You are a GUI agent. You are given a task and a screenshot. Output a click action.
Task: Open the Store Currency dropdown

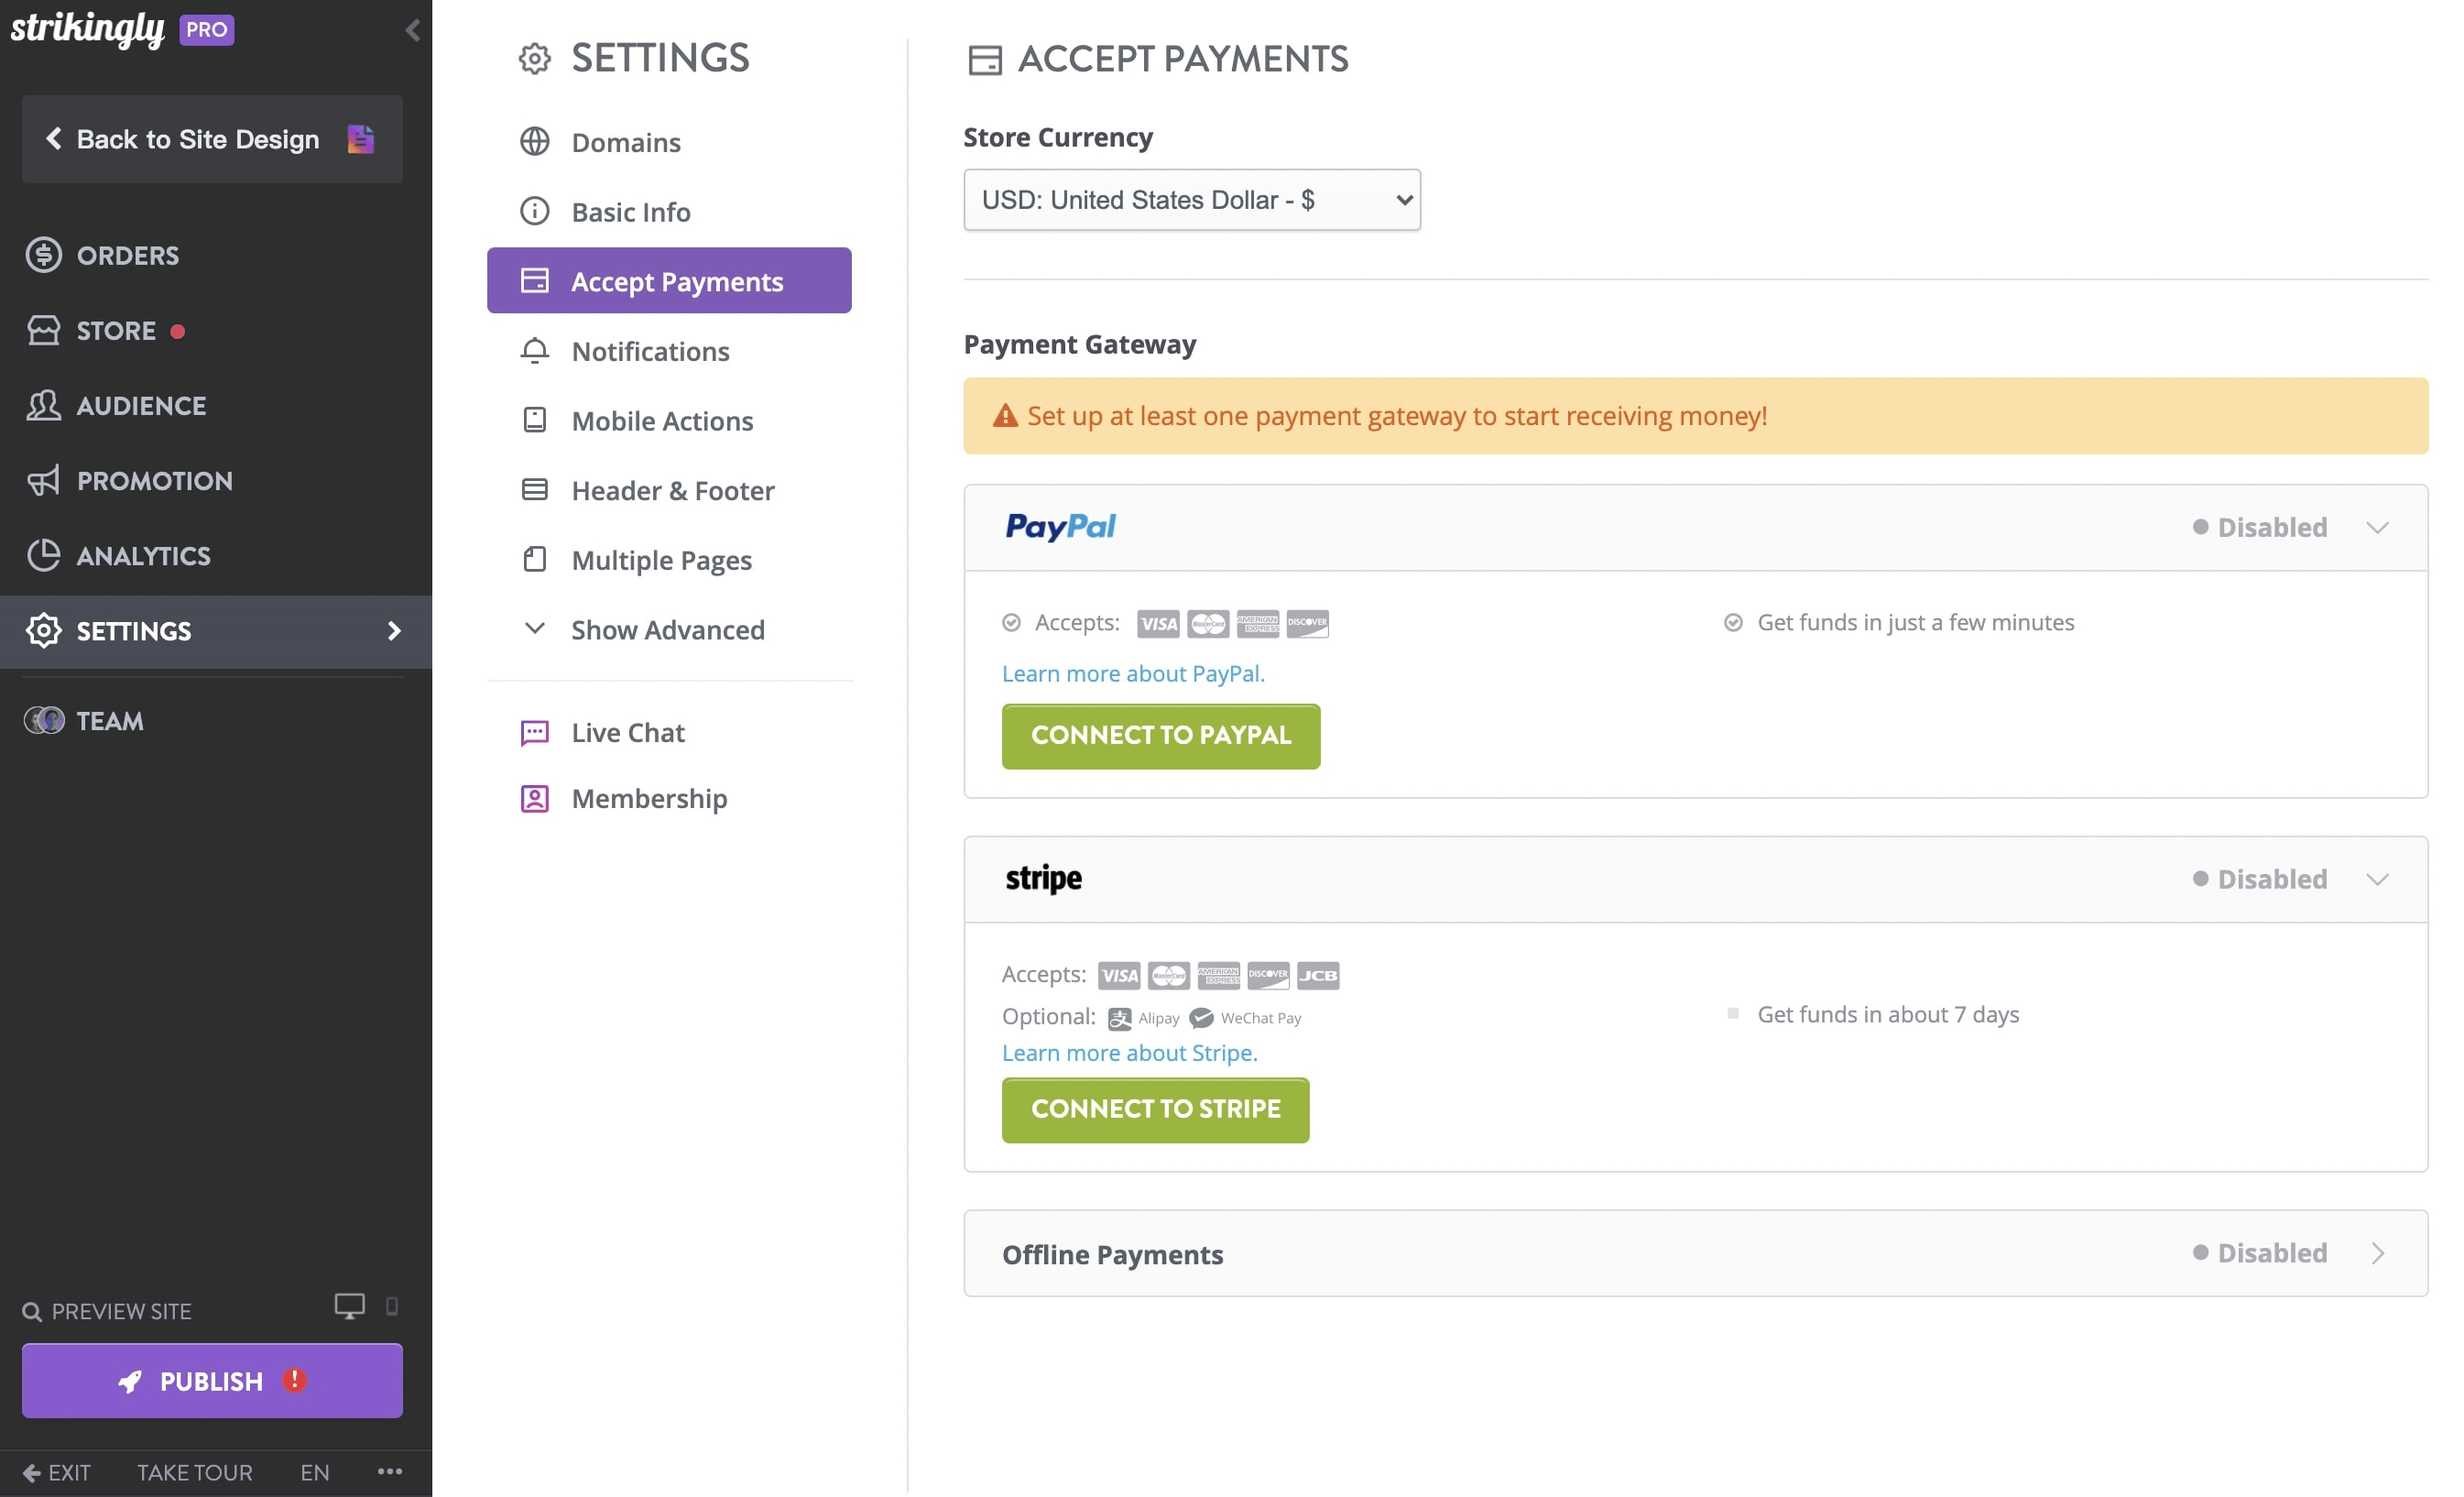click(1190, 199)
